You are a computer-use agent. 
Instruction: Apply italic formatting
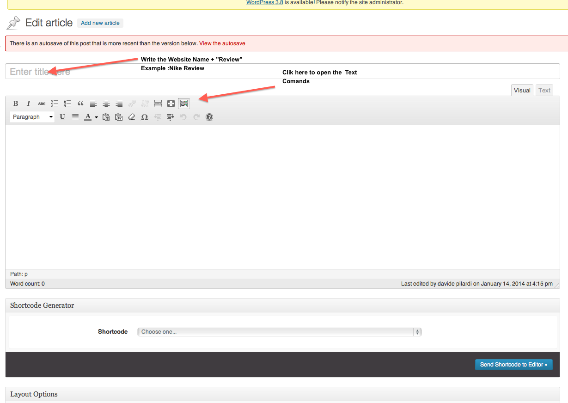[x=29, y=104]
